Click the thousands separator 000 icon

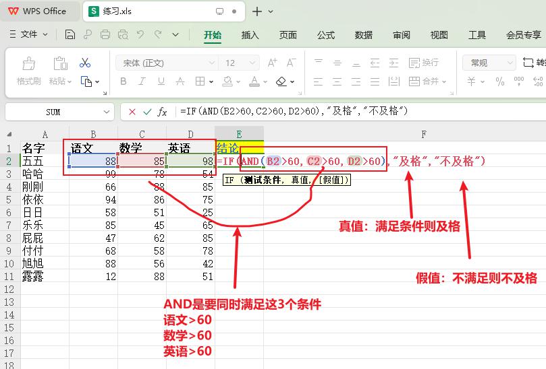tap(519, 81)
